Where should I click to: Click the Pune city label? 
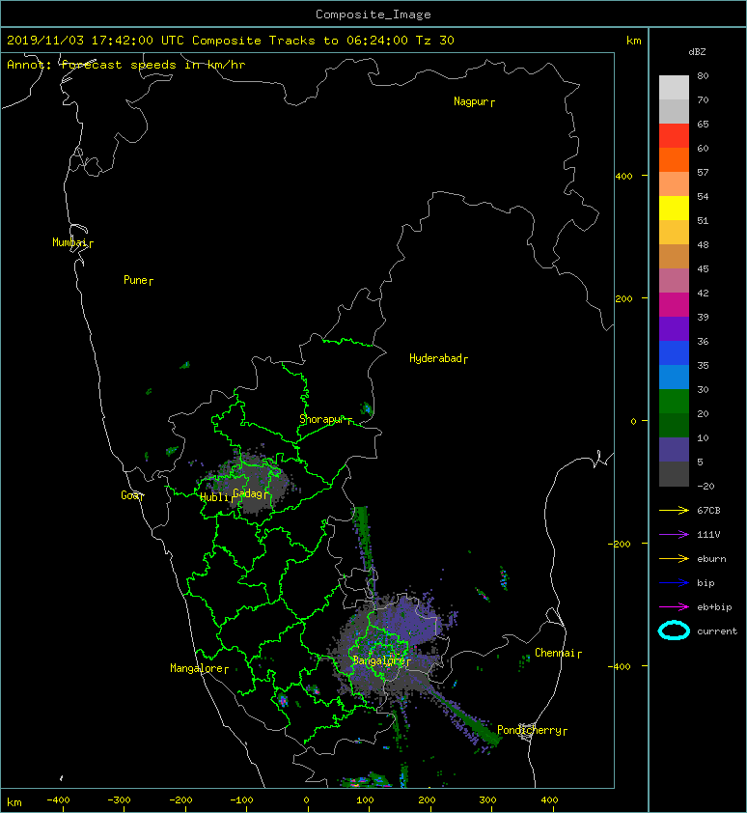pos(135,280)
